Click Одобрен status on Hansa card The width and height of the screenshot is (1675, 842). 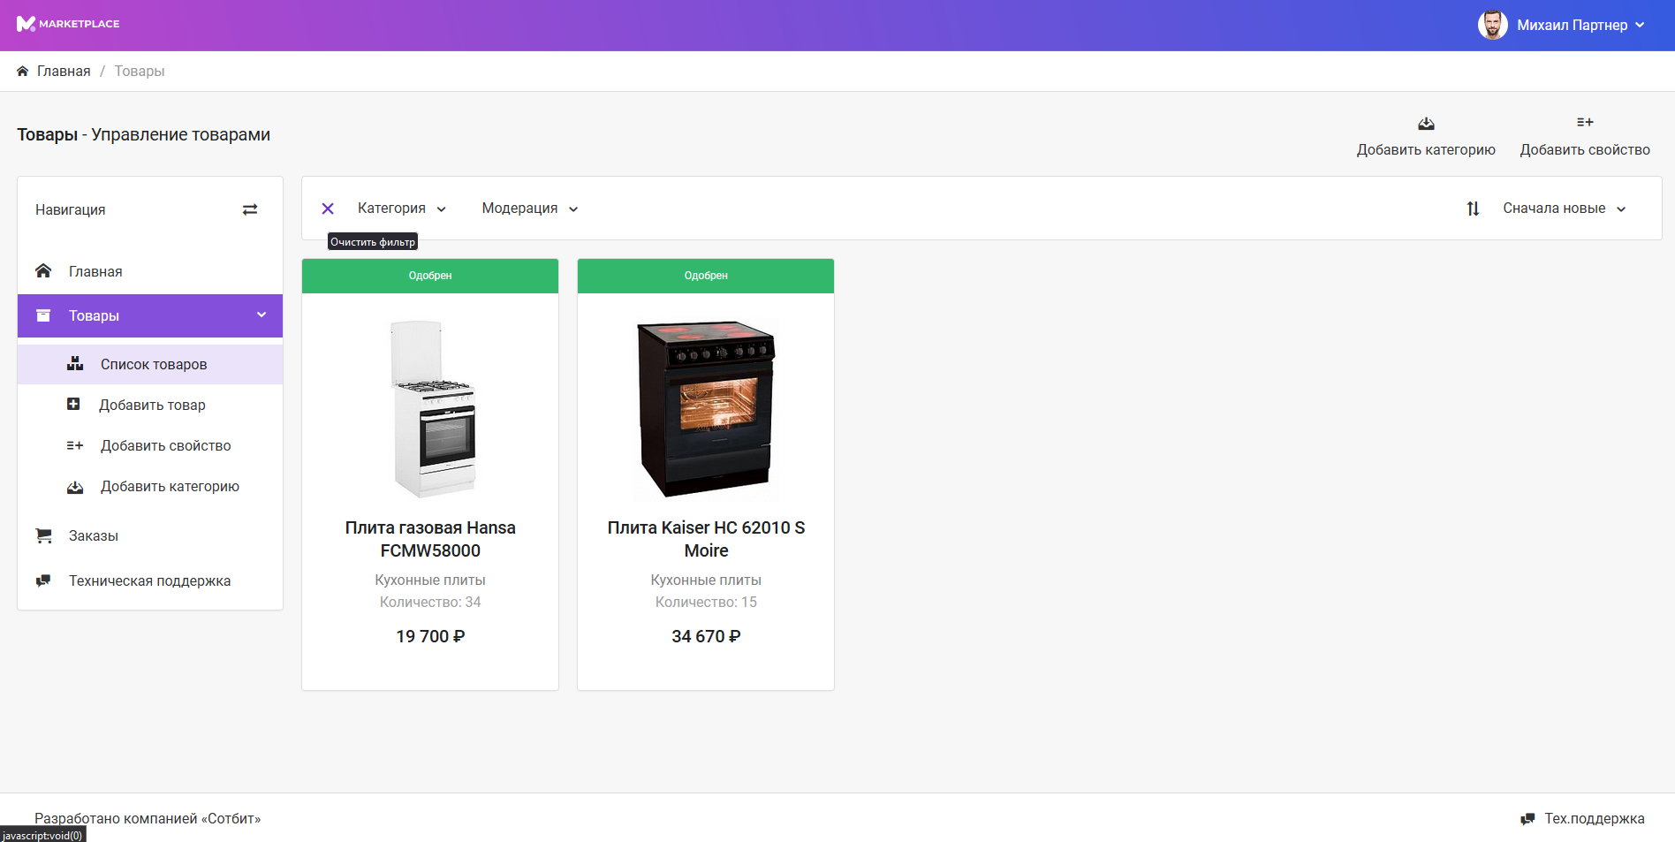tap(430, 276)
